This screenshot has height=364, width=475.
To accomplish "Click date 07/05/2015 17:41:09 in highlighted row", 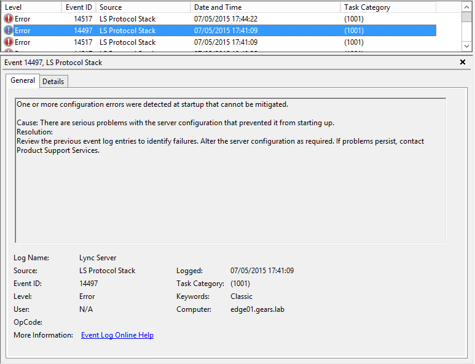I will pyautogui.click(x=226, y=31).
